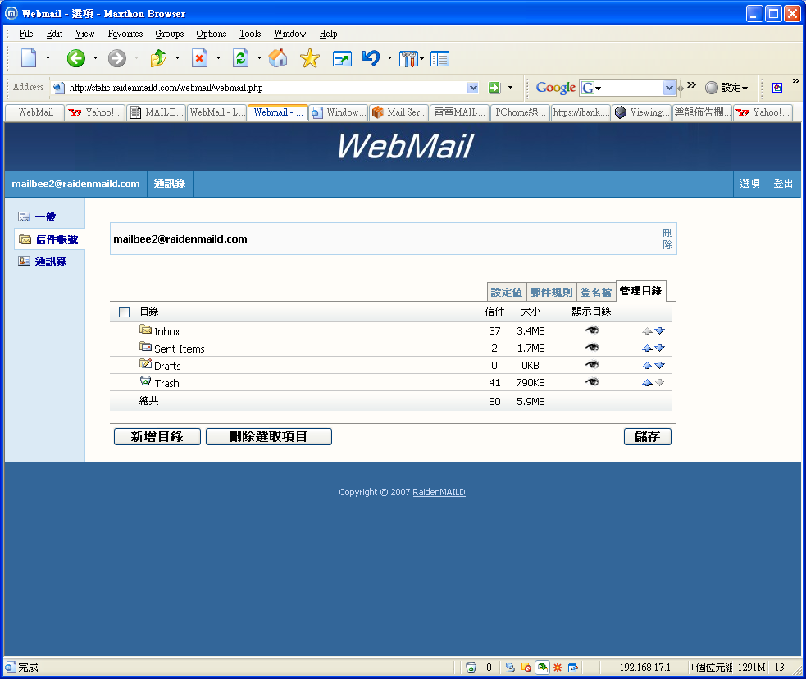Move Inbox folder down with arrow
The image size is (806, 679).
click(659, 331)
